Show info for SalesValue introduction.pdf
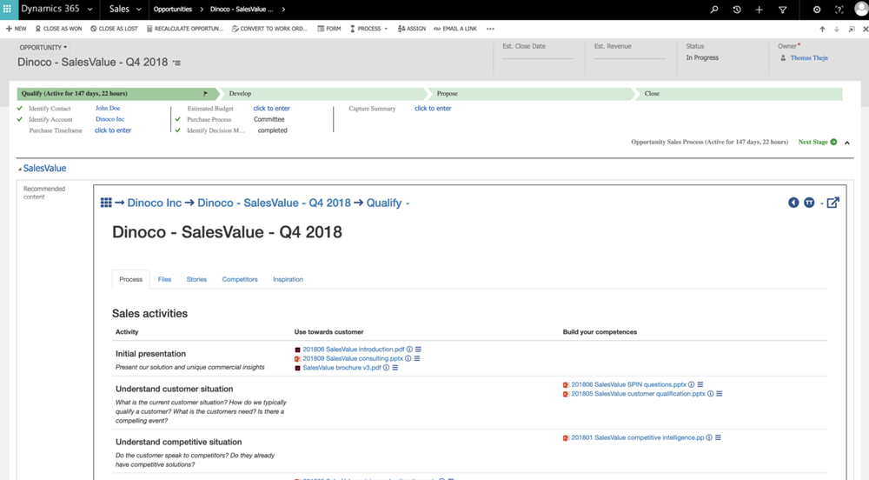 (409, 350)
